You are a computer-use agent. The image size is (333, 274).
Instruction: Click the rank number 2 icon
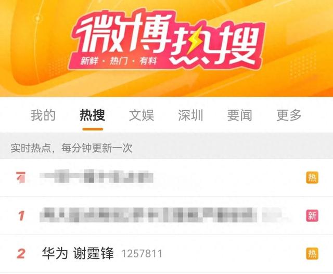click(21, 254)
